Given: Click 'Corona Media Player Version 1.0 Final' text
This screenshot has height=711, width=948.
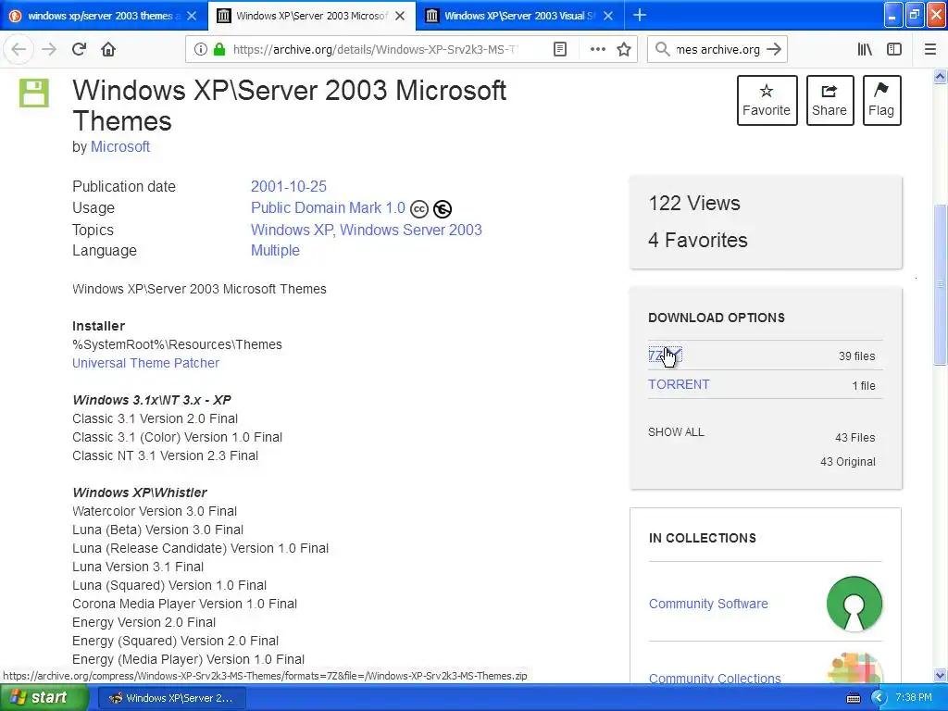Looking at the screenshot, I should (x=184, y=604).
